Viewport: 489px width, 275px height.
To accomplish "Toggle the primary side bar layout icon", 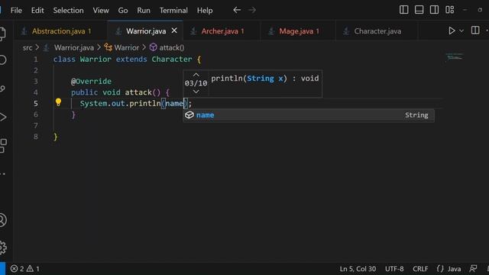I will [x=404, y=10].
